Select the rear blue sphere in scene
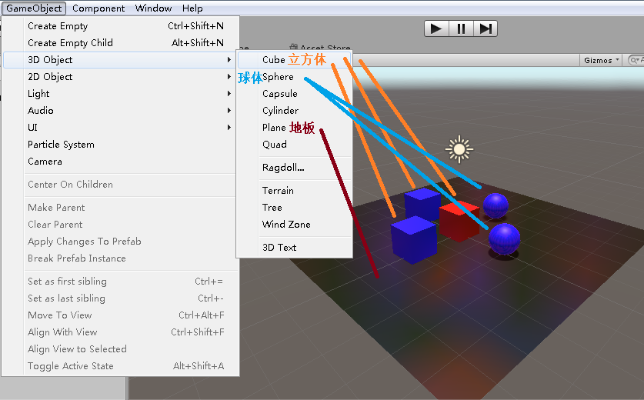Viewport: 644px width, 400px height. [x=496, y=205]
